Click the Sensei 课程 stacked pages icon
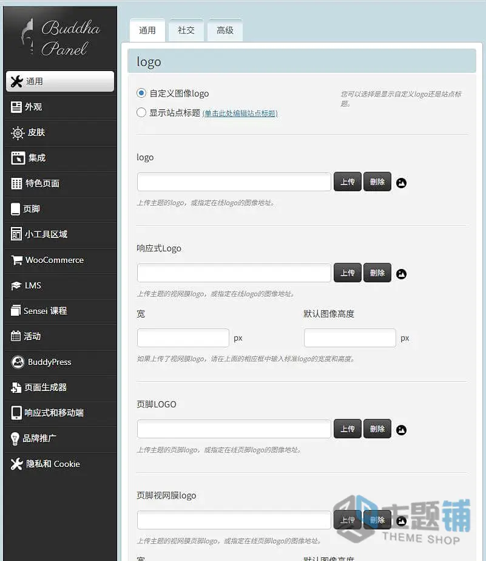Screen dimensions: 486x561 16,311
